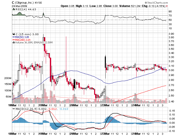The image size is (179, 136).
Task: Click the MA(200) 2.69 legend text
Action: pos(23,40)
